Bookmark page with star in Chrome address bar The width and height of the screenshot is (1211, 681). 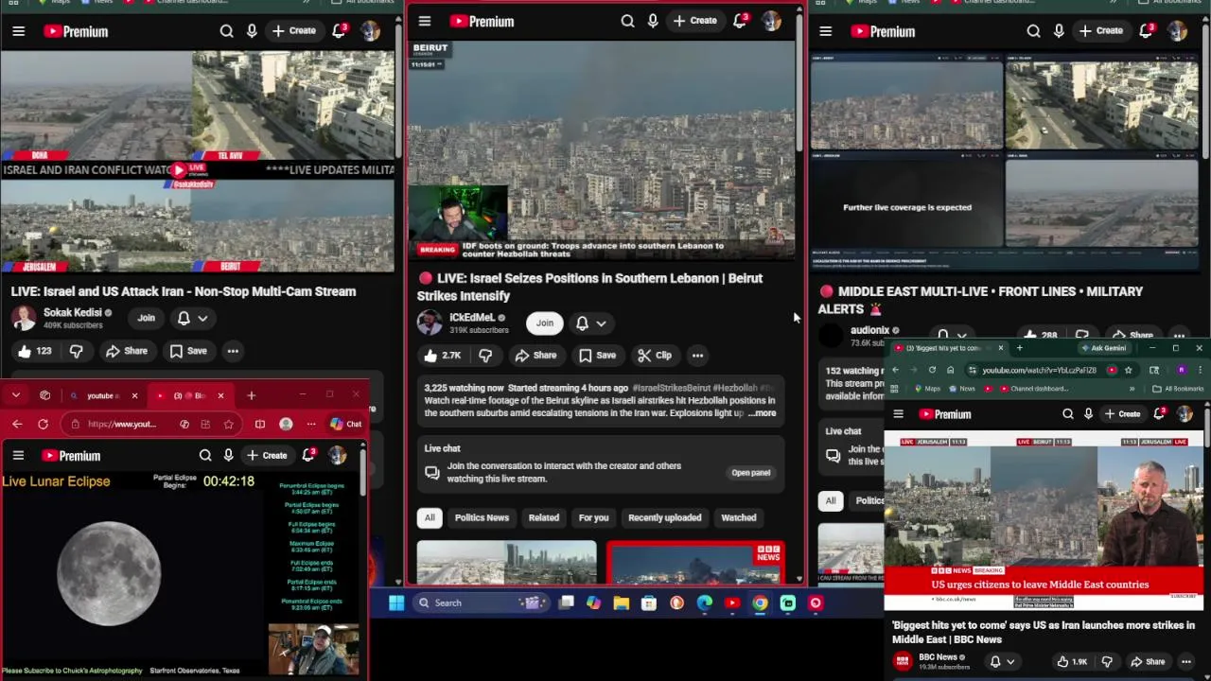tap(1128, 370)
